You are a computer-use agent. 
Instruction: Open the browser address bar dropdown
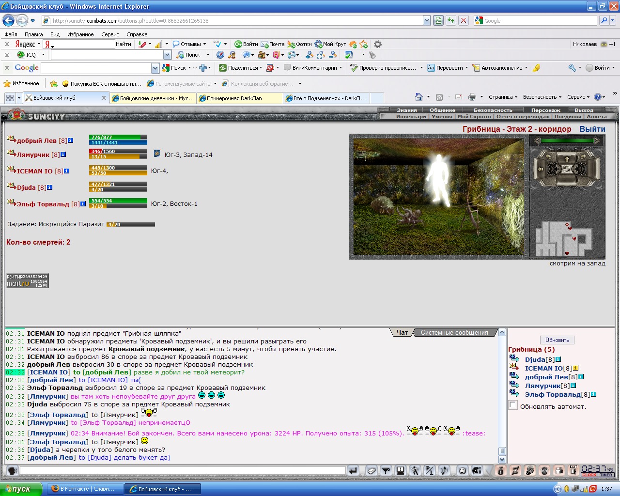click(426, 20)
